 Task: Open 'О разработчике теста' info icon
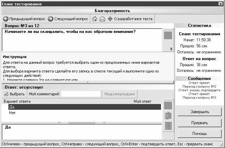(110, 19)
